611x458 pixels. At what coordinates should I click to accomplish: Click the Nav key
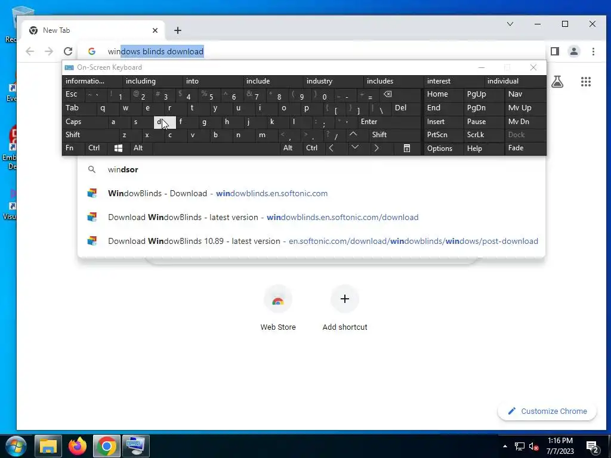525,94
